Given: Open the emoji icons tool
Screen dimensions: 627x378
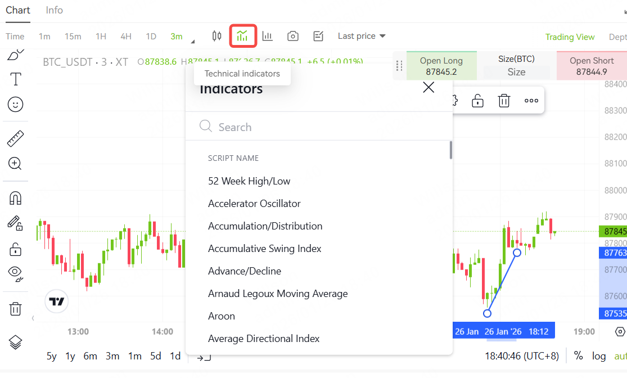Looking at the screenshot, I should pos(16,105).
